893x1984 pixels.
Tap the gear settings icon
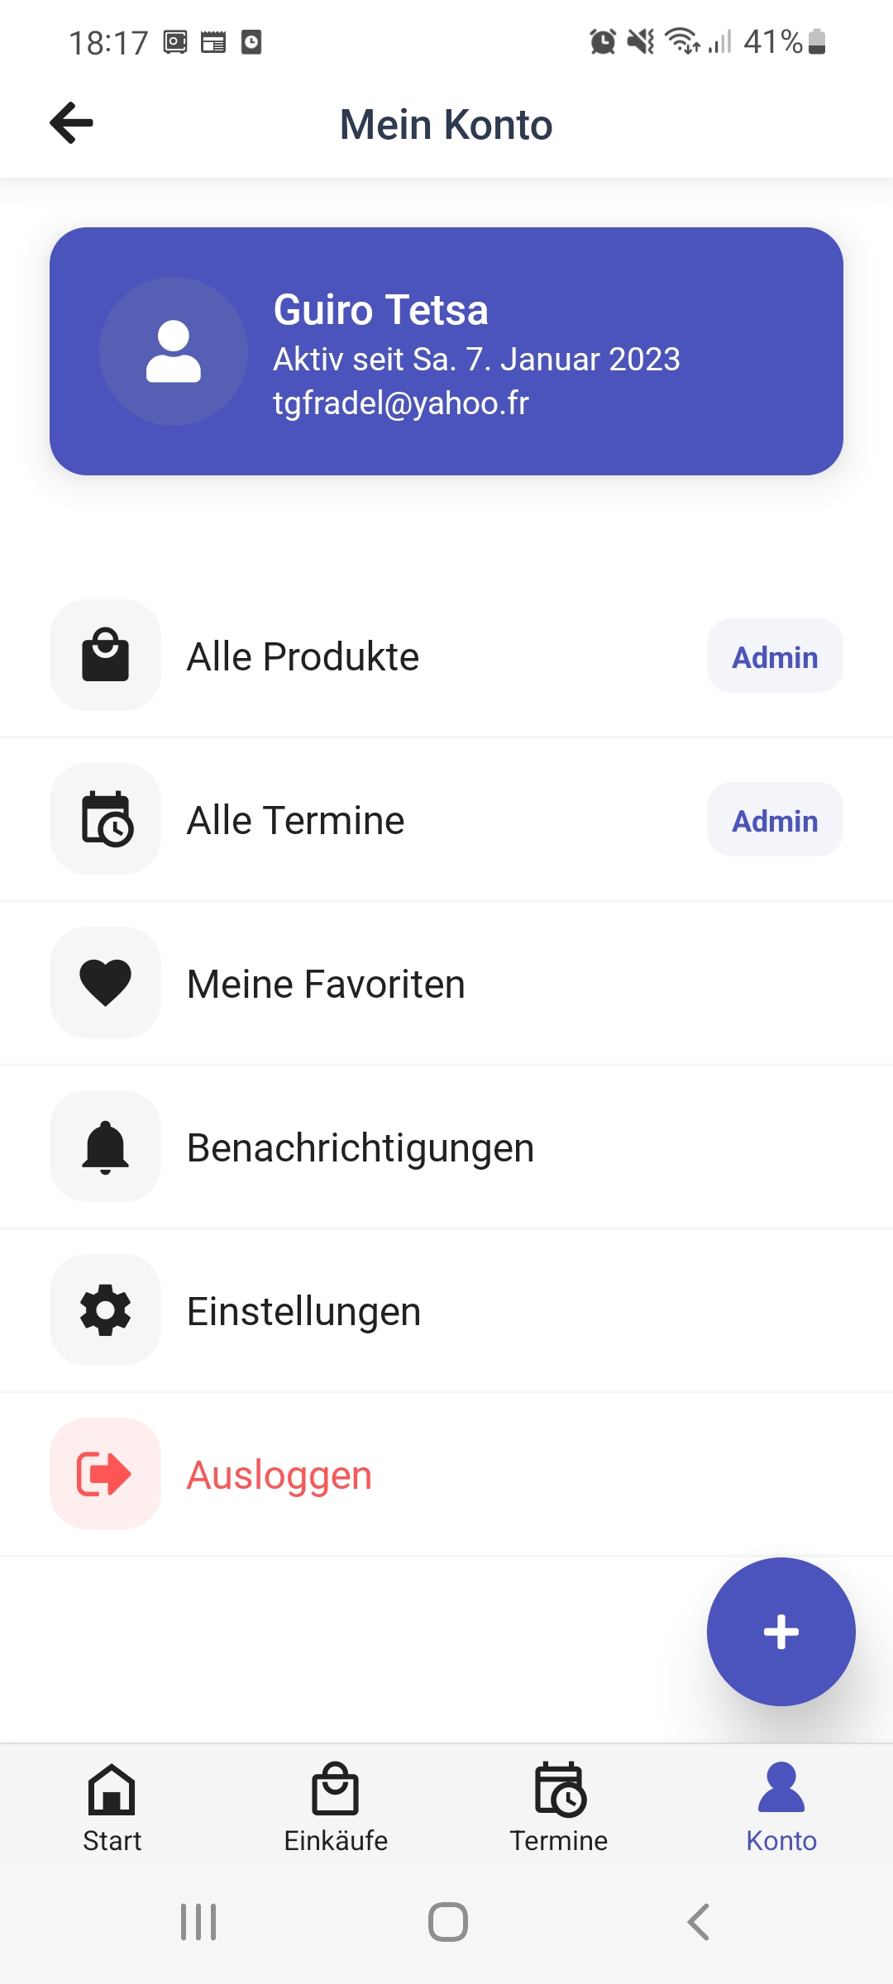(x=106, y=1309)
